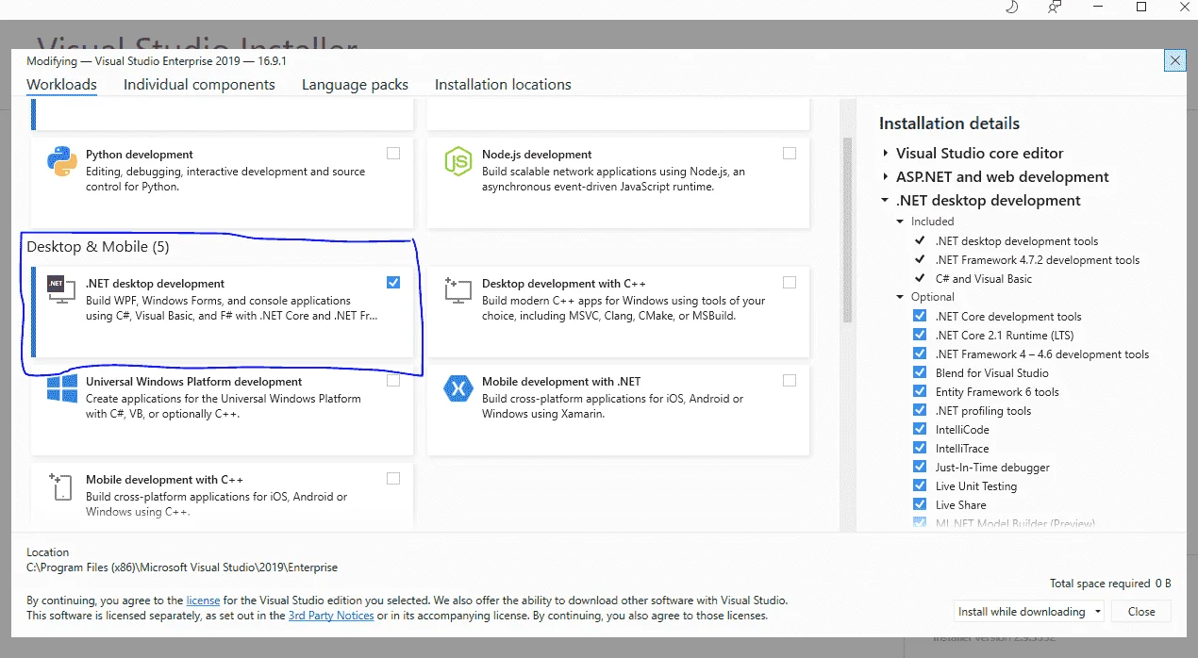Click the C# and Visual Basic row

(x=973, y=279)
